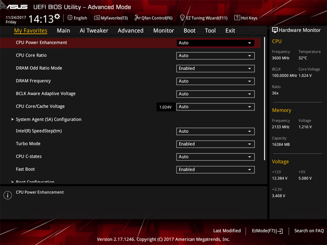Click the settings gear beside the clock
The width and height of the screenshot is (327, 245).
tap(57, 16)
